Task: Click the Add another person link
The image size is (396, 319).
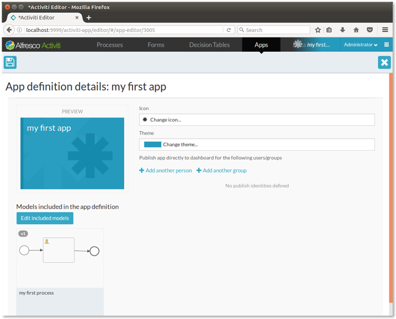Action: pos(166,171)
